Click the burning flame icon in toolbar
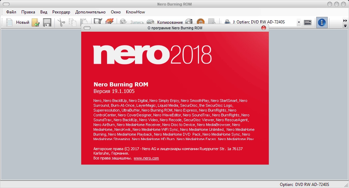 109,21
